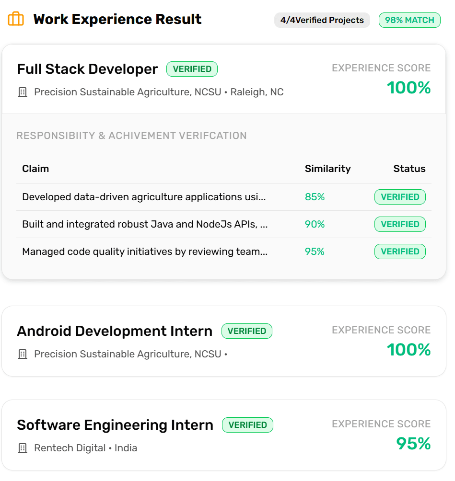Image resolution: width=455 pixels, height=481 pixels.
Task: Click the Status column header
Action: pos(409,169)
